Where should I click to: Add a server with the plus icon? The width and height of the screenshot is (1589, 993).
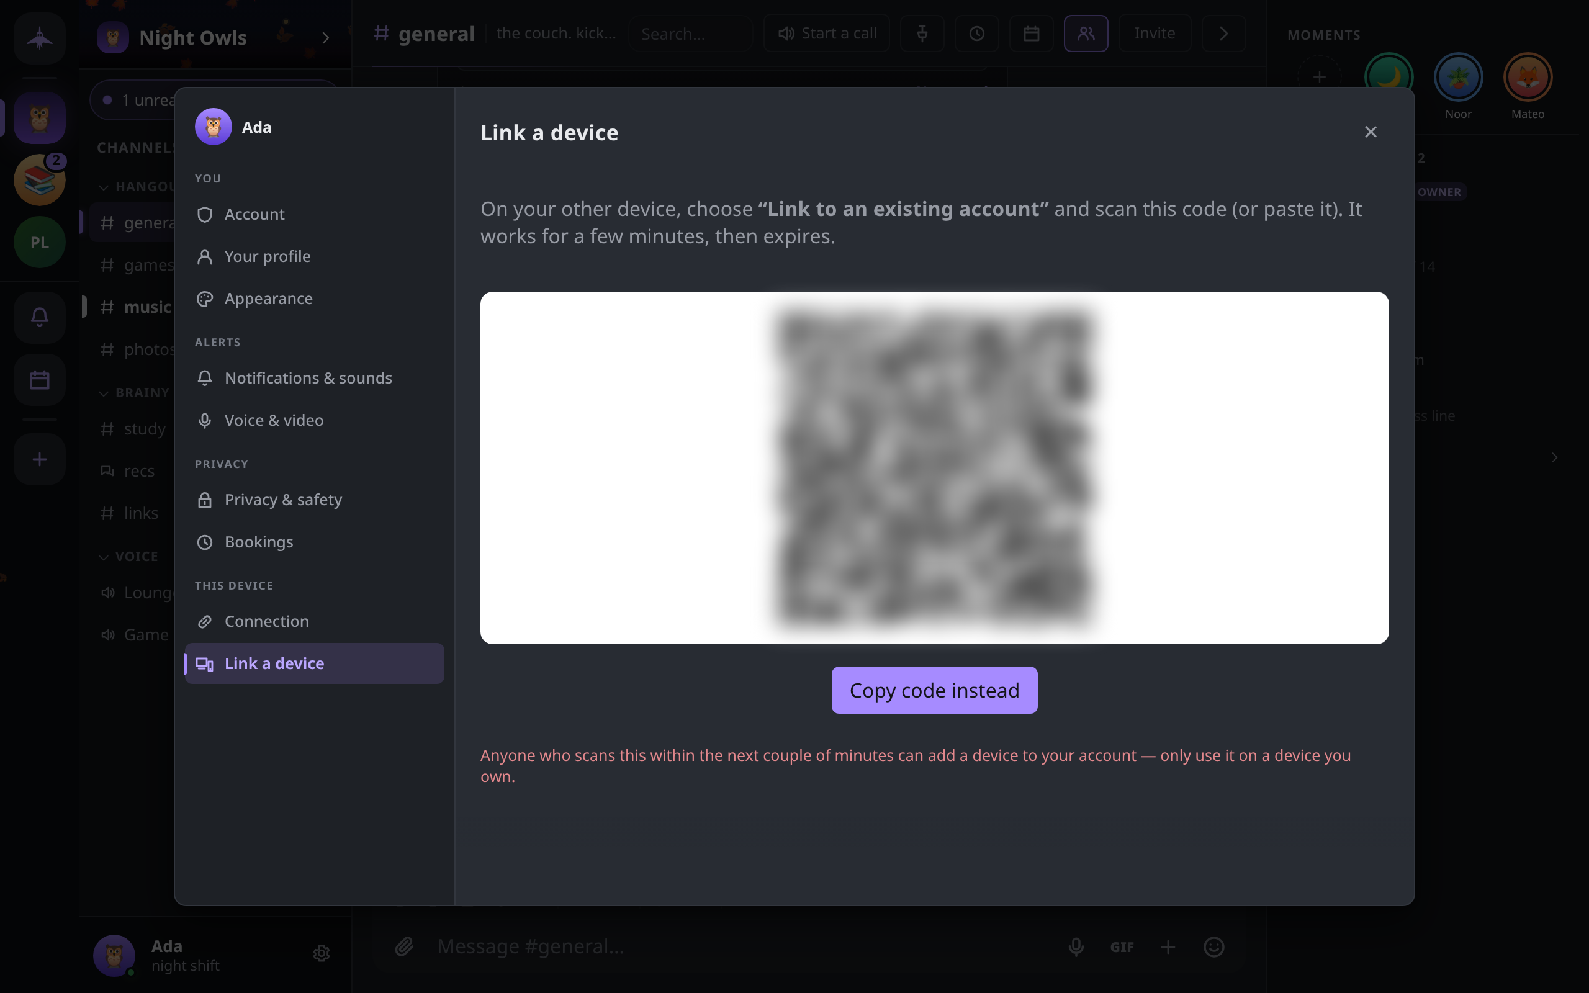pyautogui.click(x=39, y=459)
